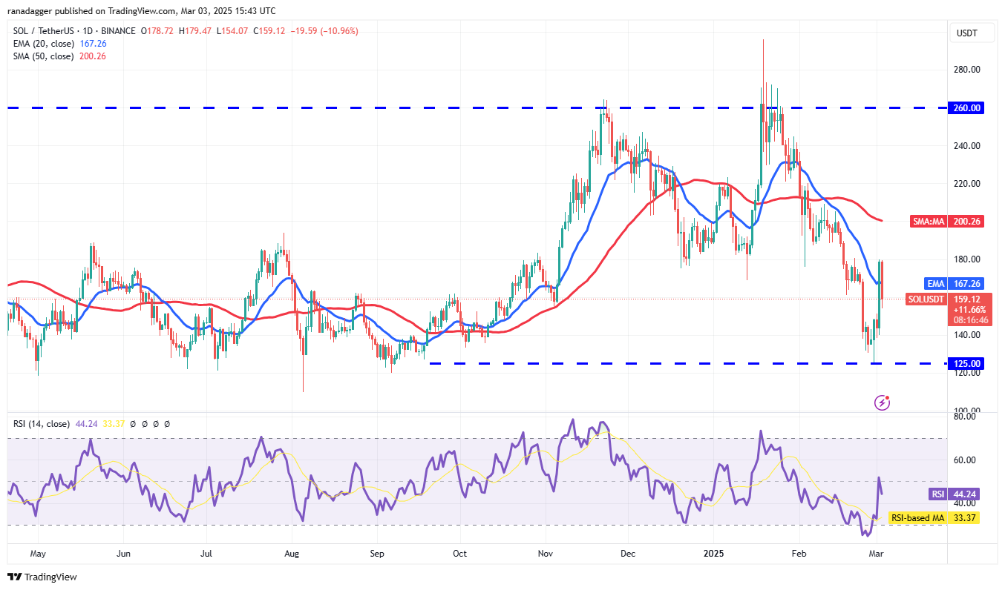Click the red 50-day SMA line on chart
Image resolution: width=1005 pixels, height=590 pixels.
point(698,180)
